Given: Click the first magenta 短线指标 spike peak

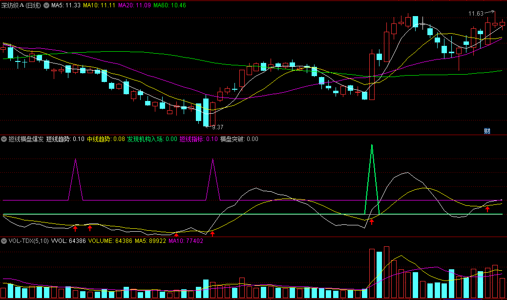Looking at the screenshot, I should [x=75, y=160].
